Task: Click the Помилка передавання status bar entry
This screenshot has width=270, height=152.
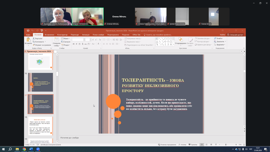Action: tap(167, 144)
